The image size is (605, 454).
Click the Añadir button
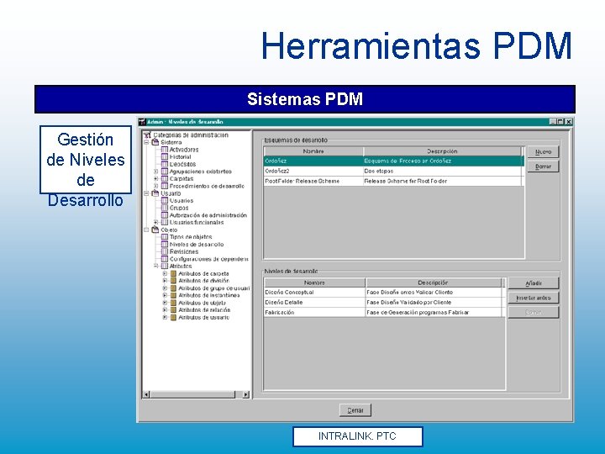coord(534,283)
